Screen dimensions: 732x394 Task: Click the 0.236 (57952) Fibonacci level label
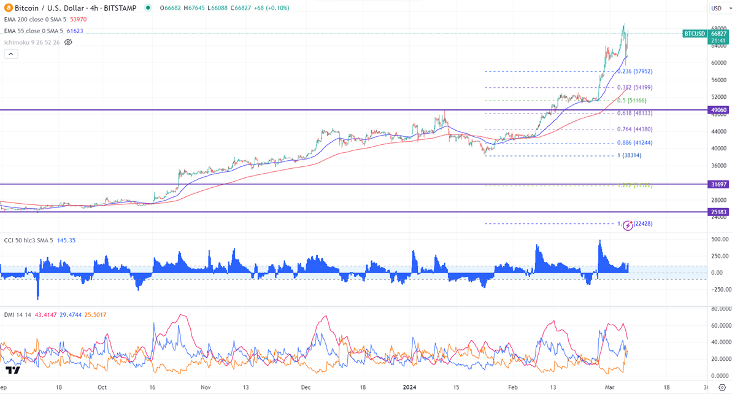point(635,71)
